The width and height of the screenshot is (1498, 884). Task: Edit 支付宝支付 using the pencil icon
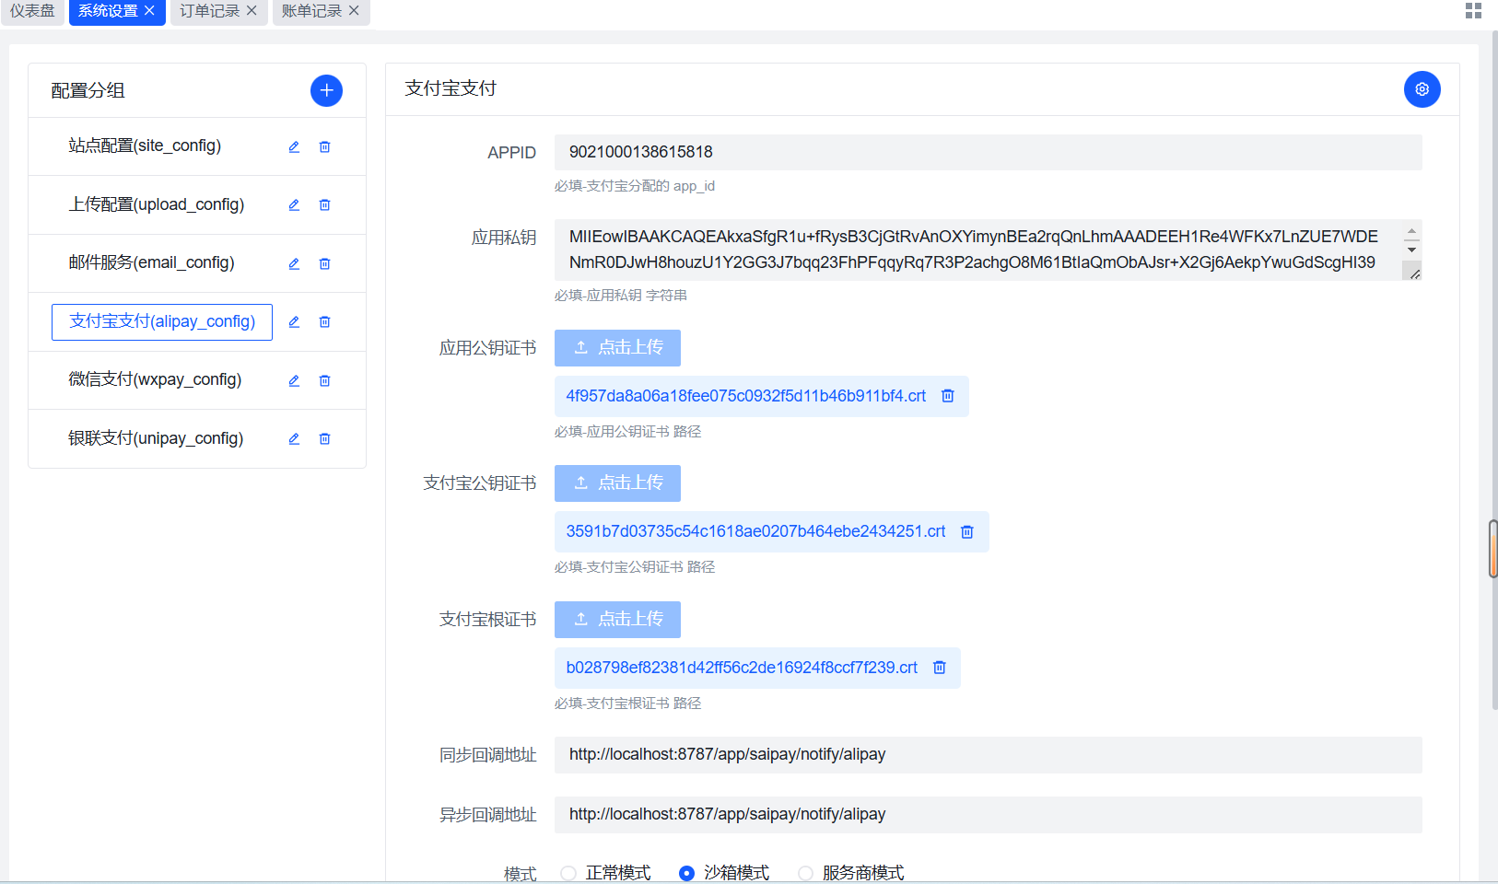(293, 321)
